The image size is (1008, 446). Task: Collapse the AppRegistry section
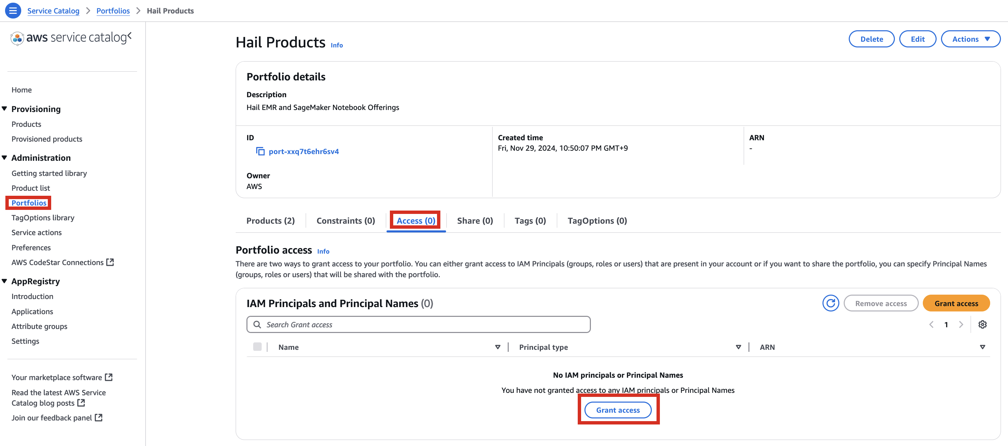[4, 281]
